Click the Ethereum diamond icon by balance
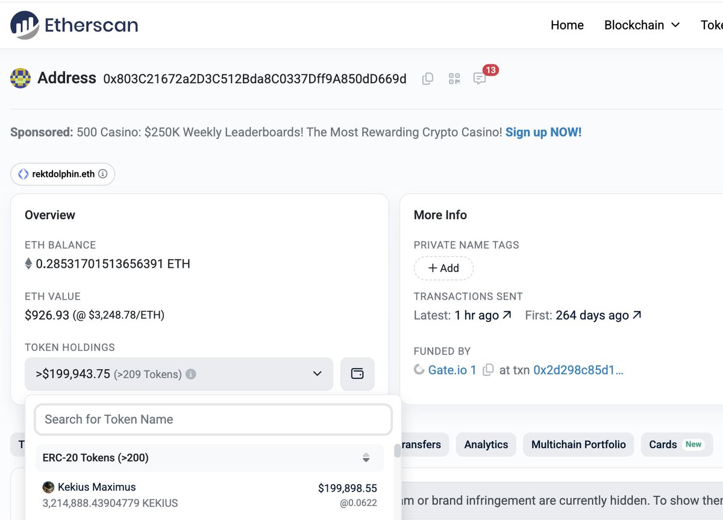This screenshot has width=723, height=520. click(x=28, y=264)
